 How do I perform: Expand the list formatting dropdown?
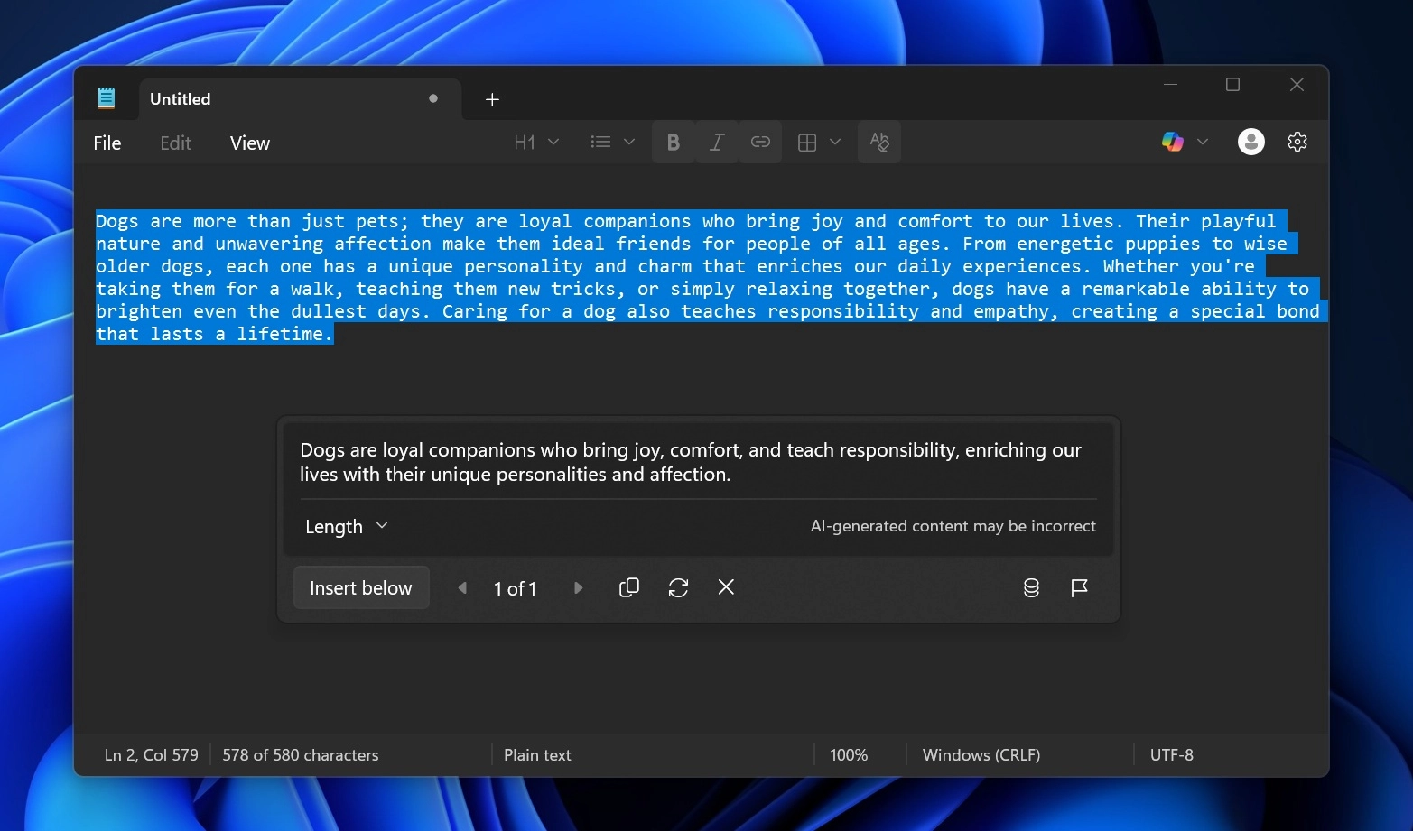610,142
